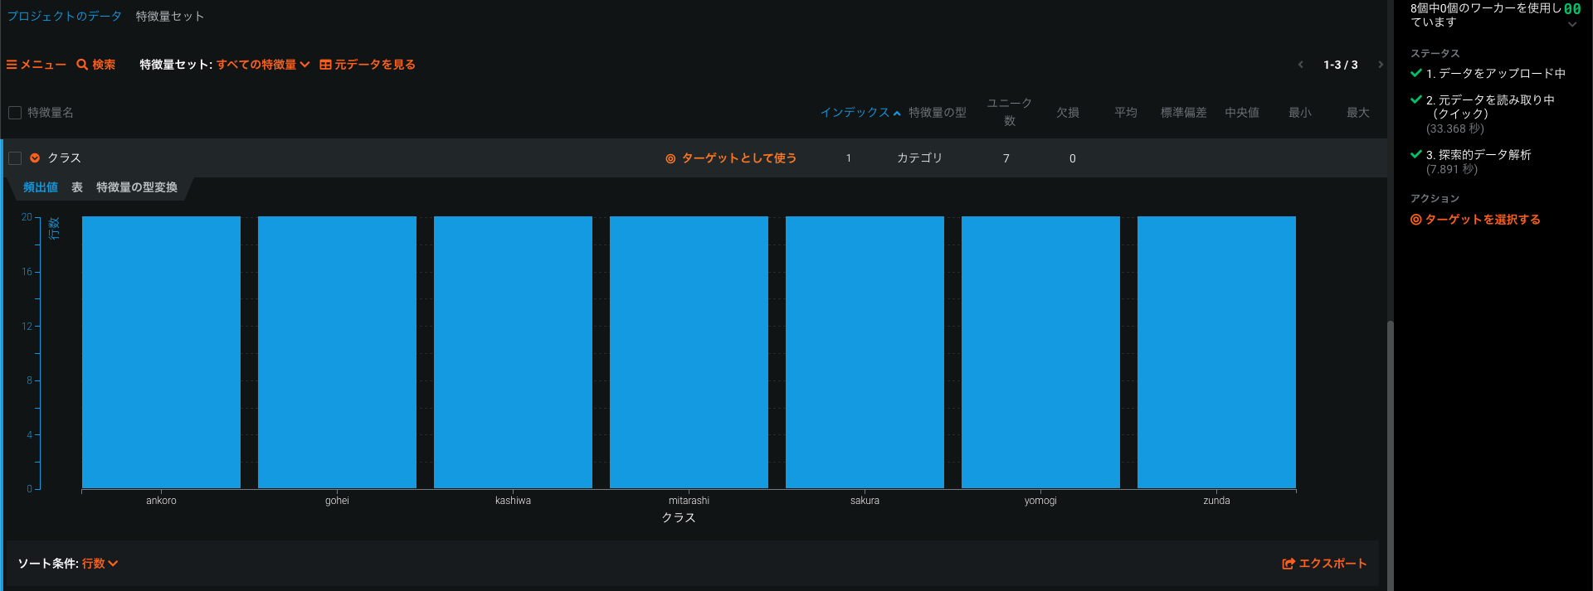The width and height of the screenshot is (1593, 591).
Task: Sort by the 最小 column header
Action: [x=1300, y=113]
